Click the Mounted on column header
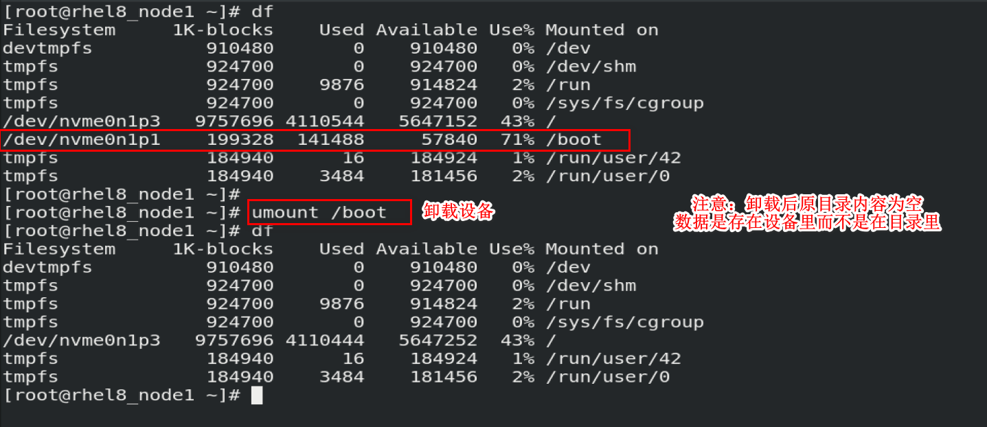This screenshot has width=987, height=427. 601,30
